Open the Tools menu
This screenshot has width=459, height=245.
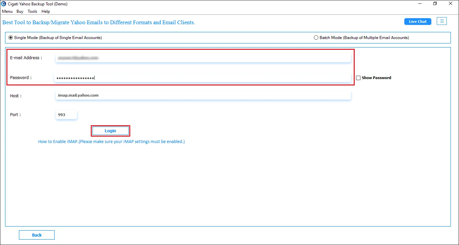(x=32, y=11)
